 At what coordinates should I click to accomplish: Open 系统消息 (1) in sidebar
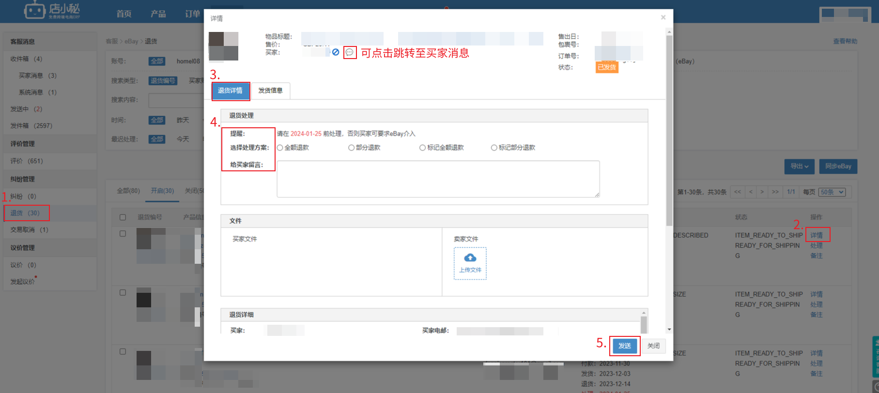(x=38, y=92)
